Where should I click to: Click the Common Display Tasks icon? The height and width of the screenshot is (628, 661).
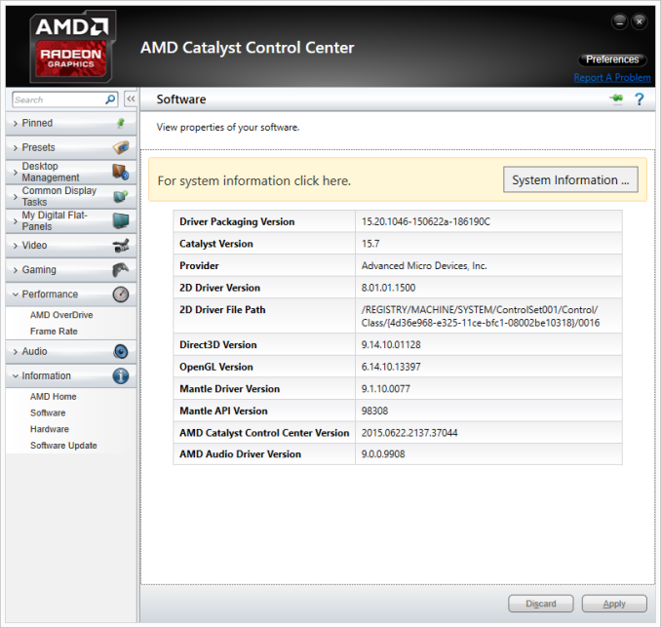121,196
